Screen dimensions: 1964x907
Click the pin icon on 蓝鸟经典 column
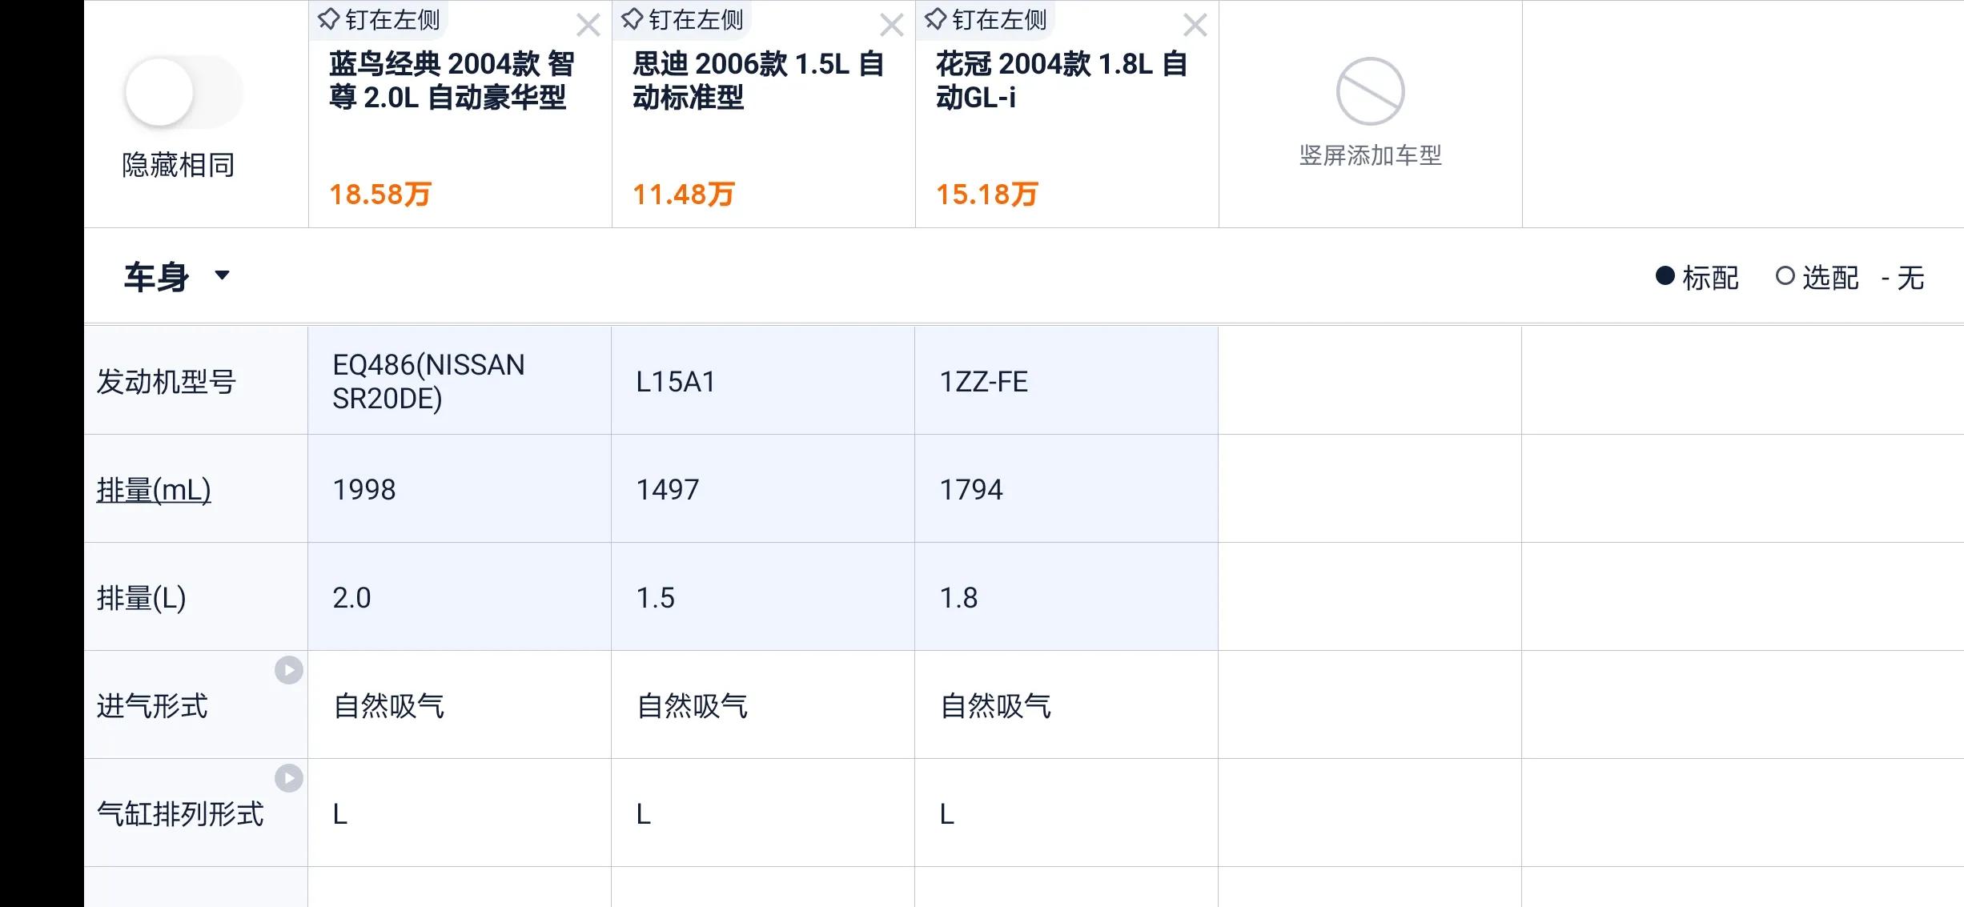click(327, 18)
